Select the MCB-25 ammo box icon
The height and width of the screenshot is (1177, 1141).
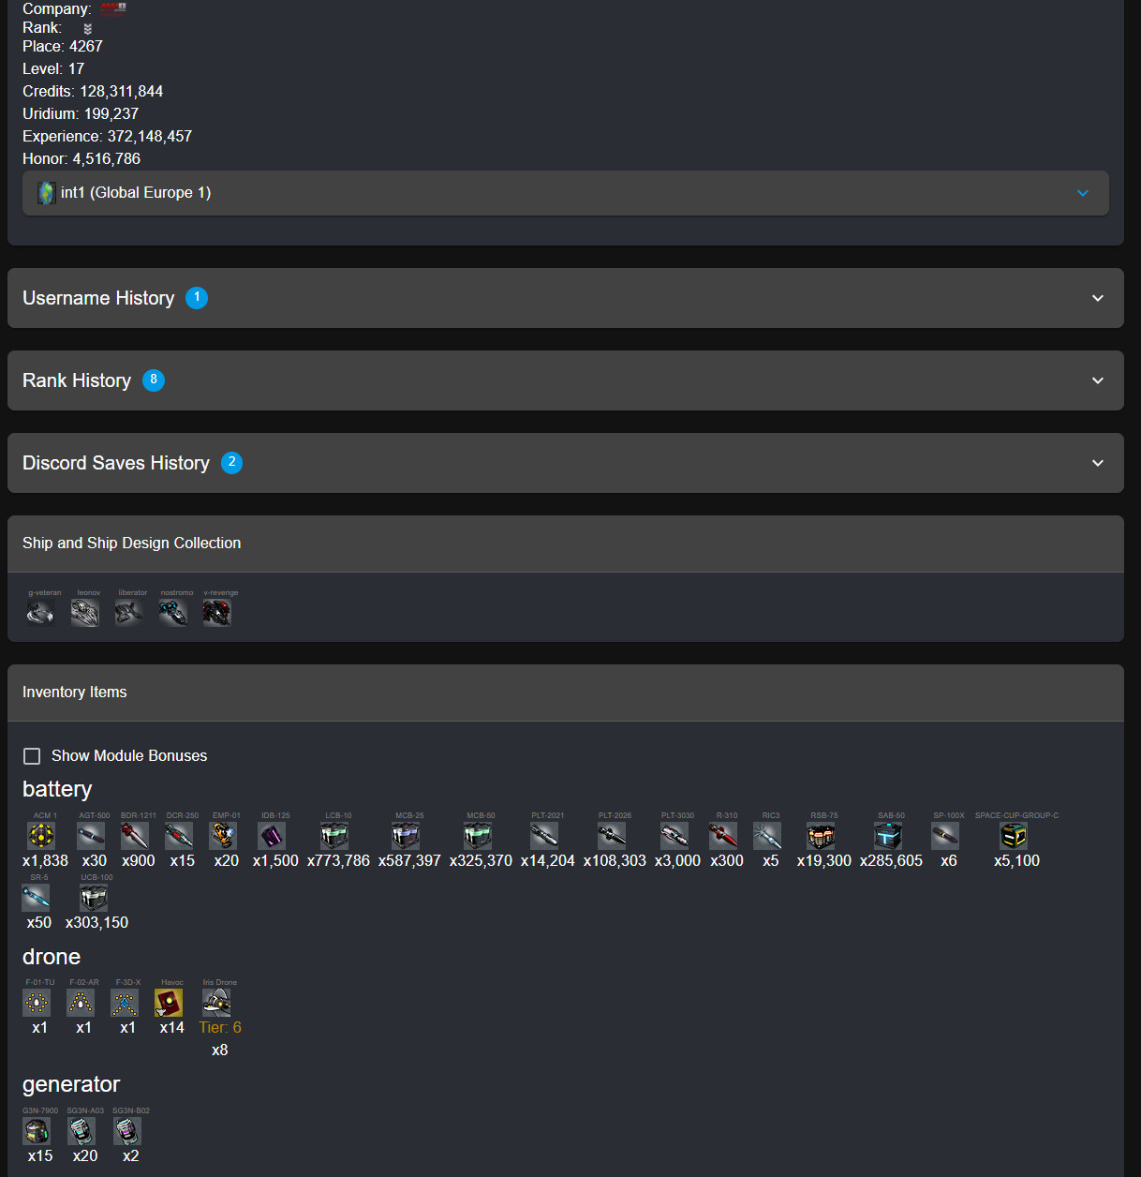point(406,836)
